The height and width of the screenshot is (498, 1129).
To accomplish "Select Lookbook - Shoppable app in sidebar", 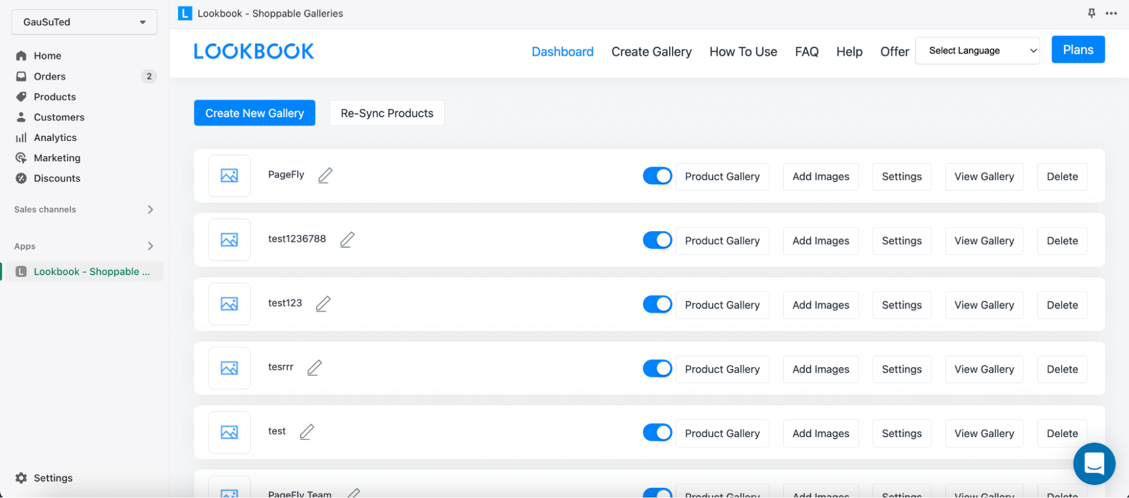I will 84,271.
